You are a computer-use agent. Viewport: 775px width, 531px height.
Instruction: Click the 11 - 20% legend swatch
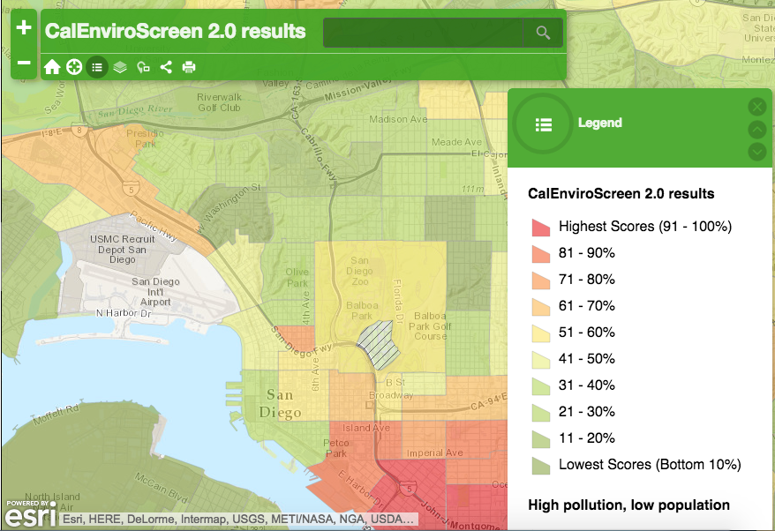coord(541,439)
